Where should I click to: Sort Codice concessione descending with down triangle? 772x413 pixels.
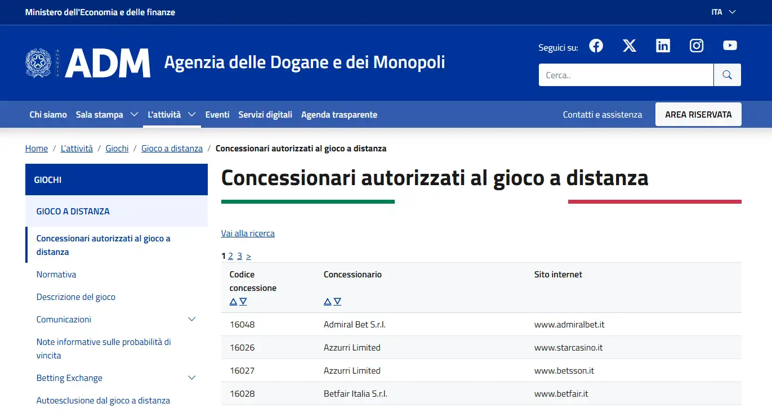click(243, 302)
